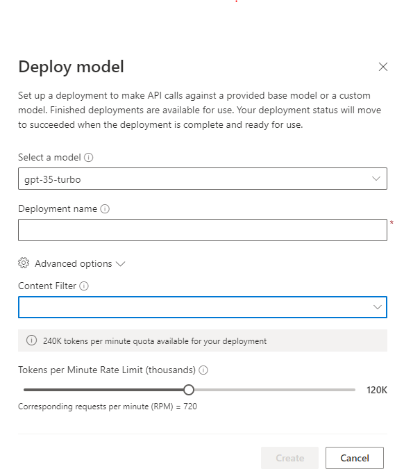This screenshot has height=476, width=404.
Task: Open the gpt-35-turbo model dropdown
Action: pyautogui.click(x=203, y=179)
